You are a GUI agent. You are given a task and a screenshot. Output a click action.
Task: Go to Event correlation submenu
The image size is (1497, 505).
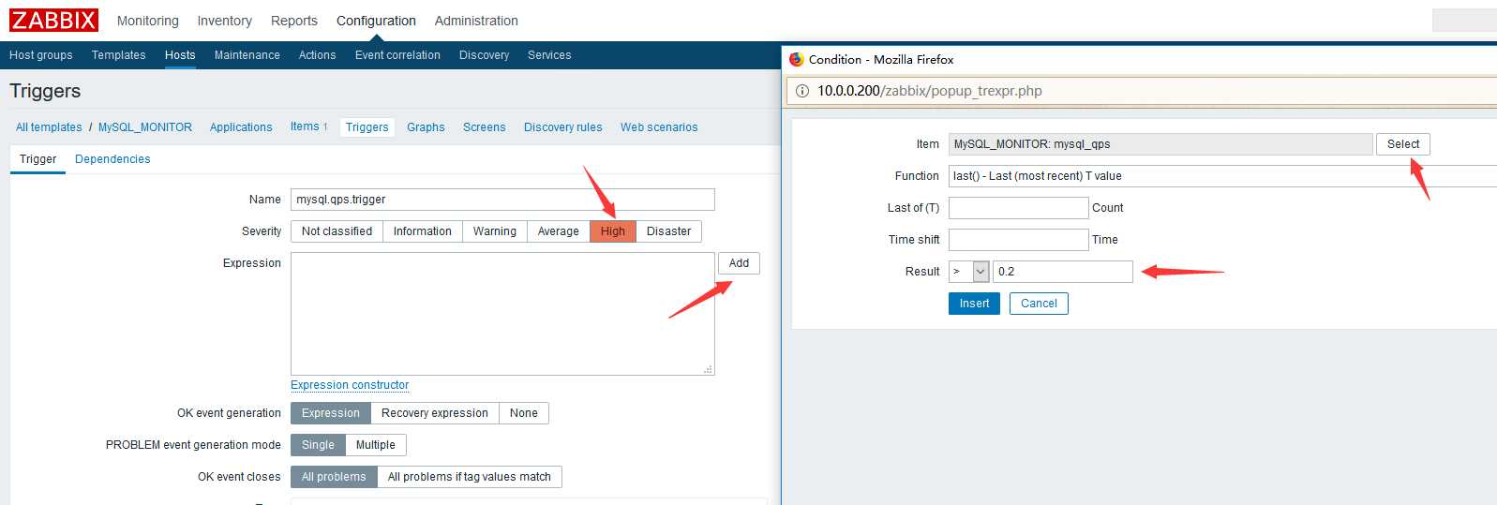tap(397, 55)
